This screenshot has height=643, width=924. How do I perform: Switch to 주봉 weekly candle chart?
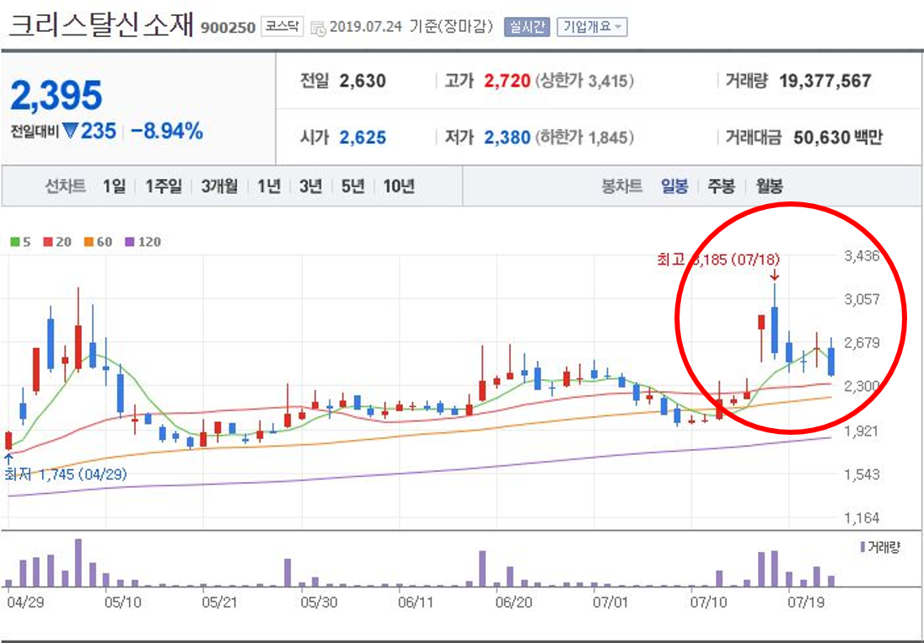click(722, 186)
